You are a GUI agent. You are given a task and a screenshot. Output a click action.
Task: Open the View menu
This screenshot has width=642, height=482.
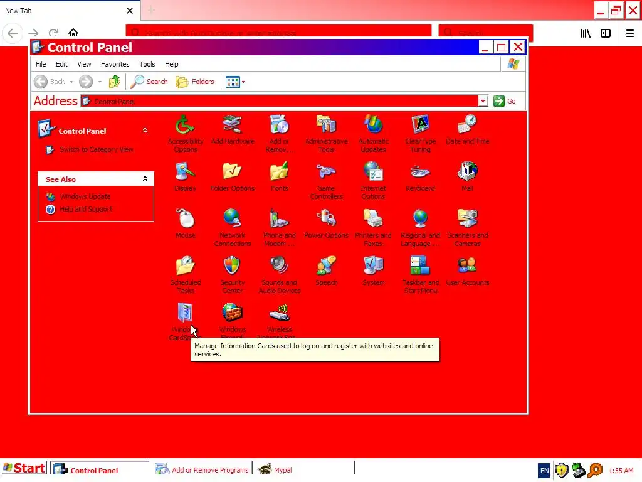tap(84, 64)
